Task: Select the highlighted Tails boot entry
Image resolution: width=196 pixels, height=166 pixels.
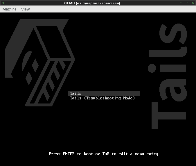Action: (103, 94)
